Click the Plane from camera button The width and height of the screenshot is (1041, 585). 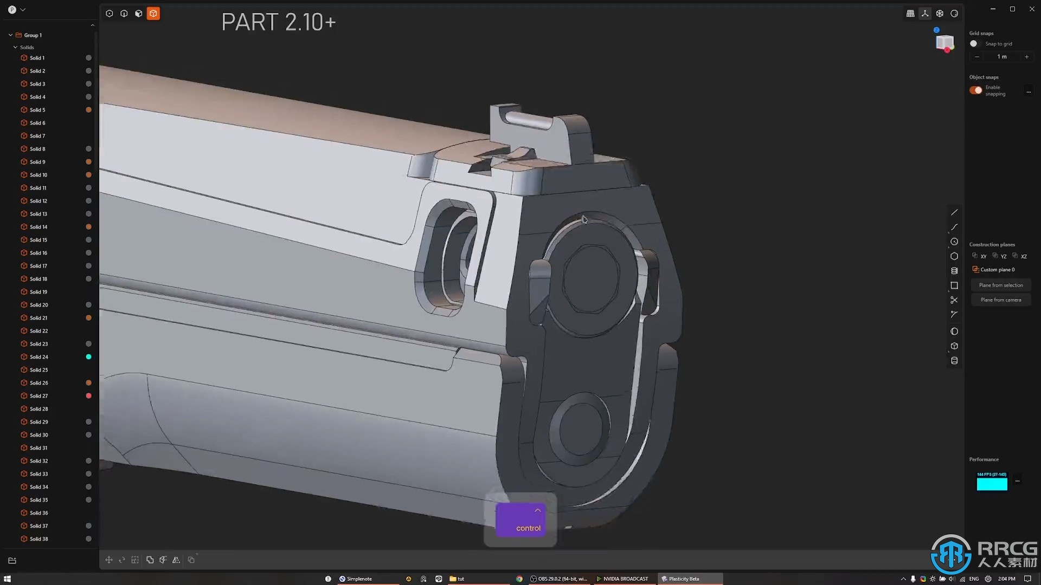(x=1000, y=300)
